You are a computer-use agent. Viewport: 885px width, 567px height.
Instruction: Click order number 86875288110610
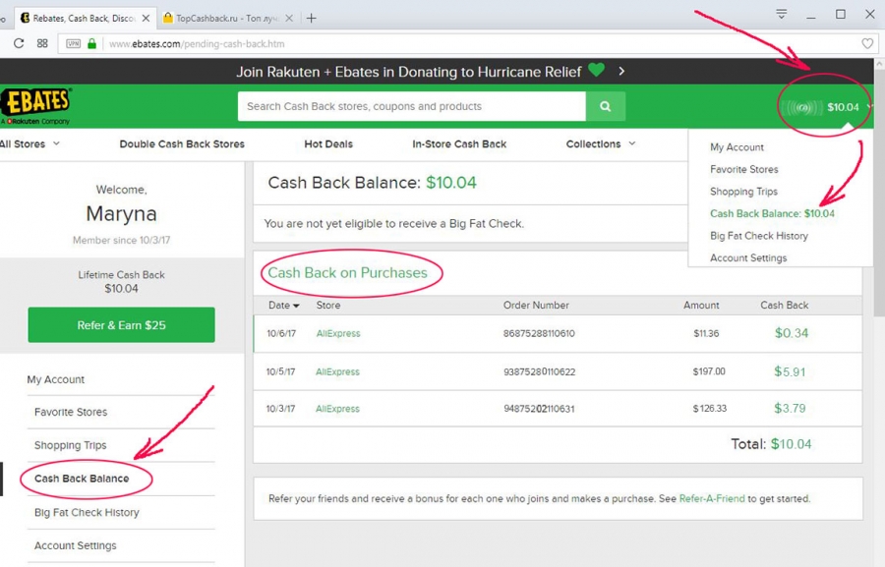click(539, 333)
